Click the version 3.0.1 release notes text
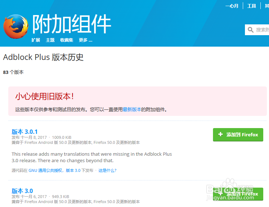269x207 pixels. 92,157
